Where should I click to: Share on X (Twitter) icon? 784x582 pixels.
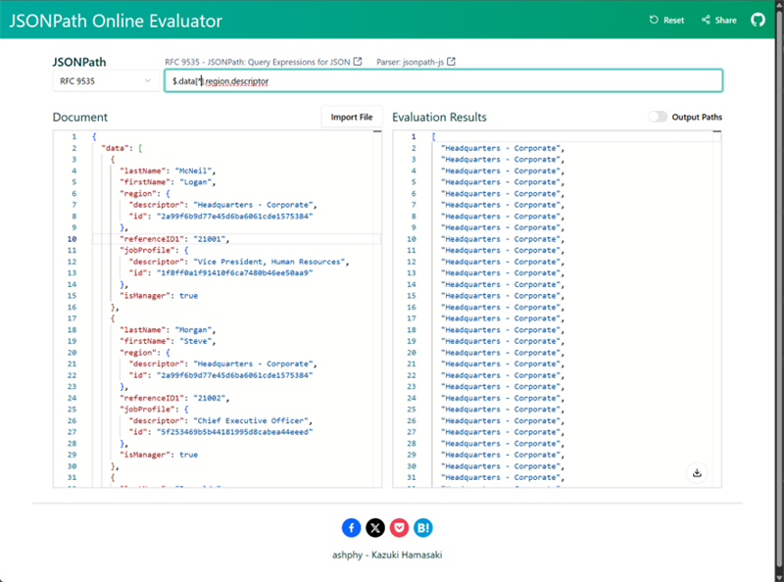coord(375,528)
